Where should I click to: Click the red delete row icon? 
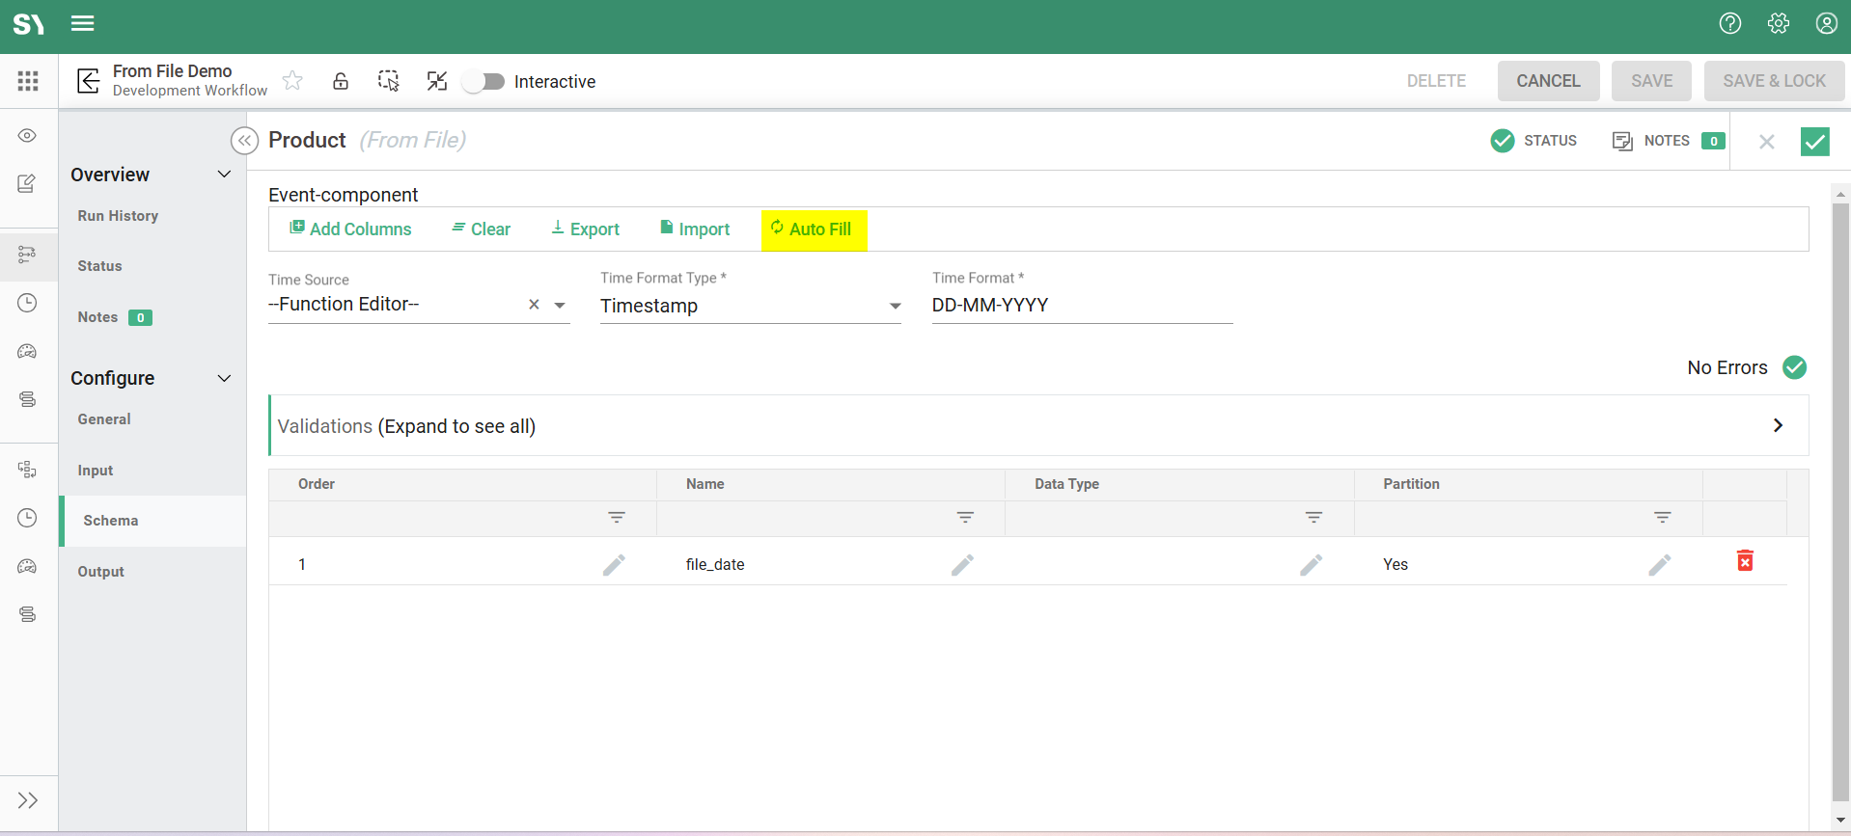click(1745, 561)
